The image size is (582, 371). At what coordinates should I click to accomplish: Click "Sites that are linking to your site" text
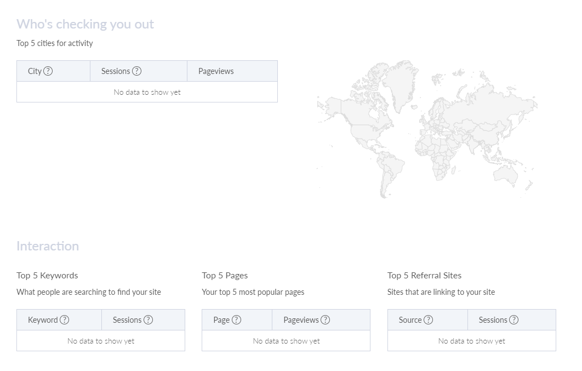(441, 292)
